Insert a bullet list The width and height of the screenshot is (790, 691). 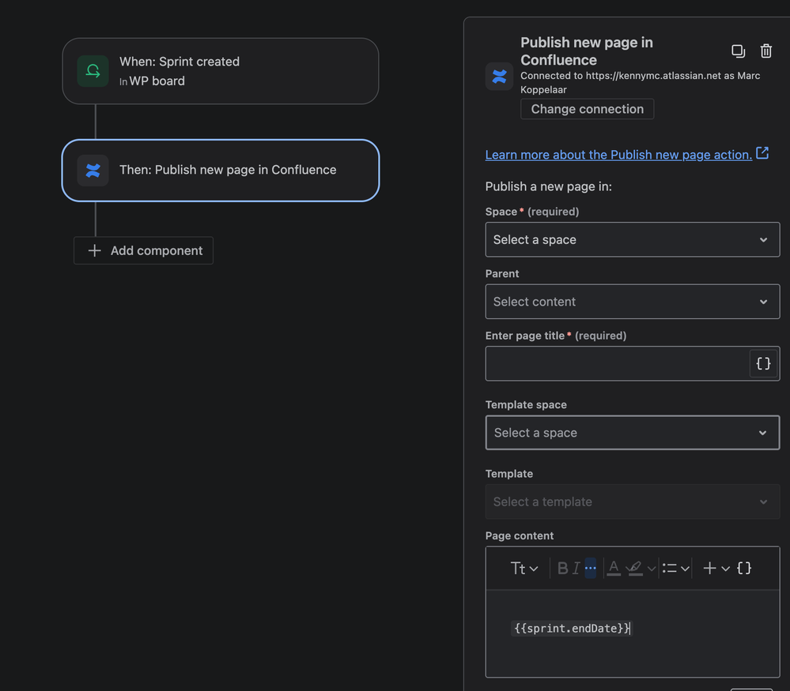click(669, 569)
